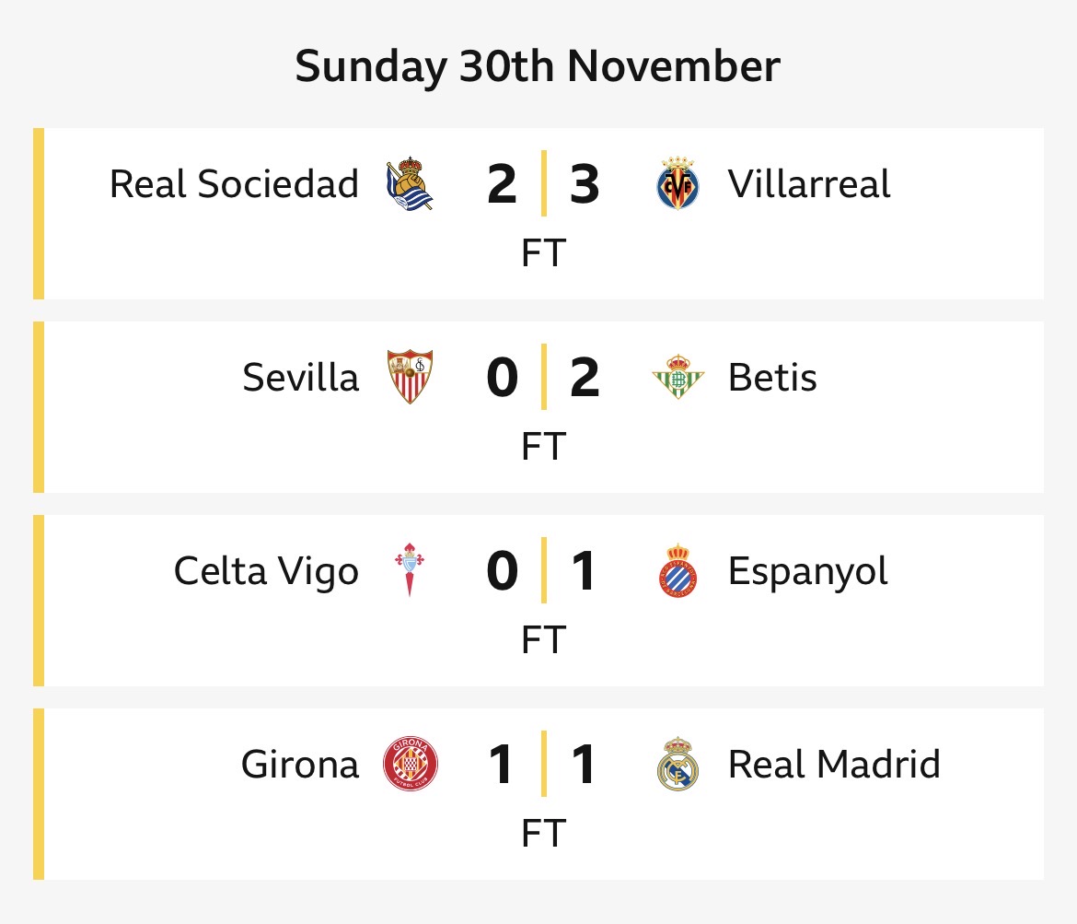Open the Girona vs Real Madrid FT status
Screen dimensions: 1077x924
tap(542, 833)
